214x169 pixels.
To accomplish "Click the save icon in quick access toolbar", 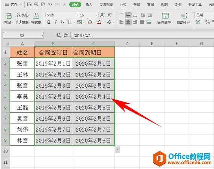I will point(29,4).
